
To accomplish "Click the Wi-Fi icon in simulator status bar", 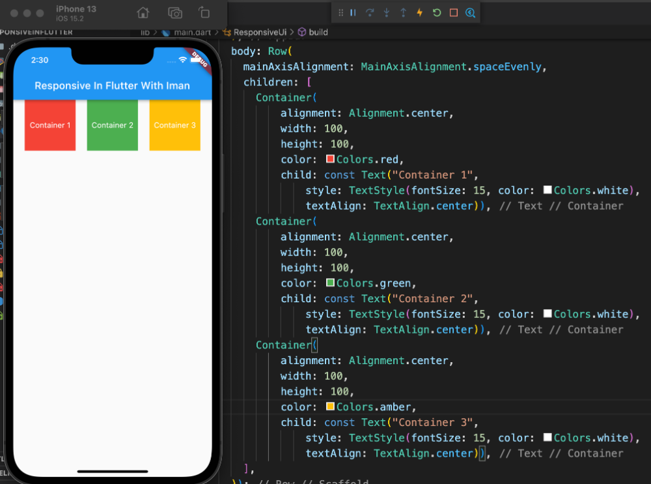I will pos(183,60).
